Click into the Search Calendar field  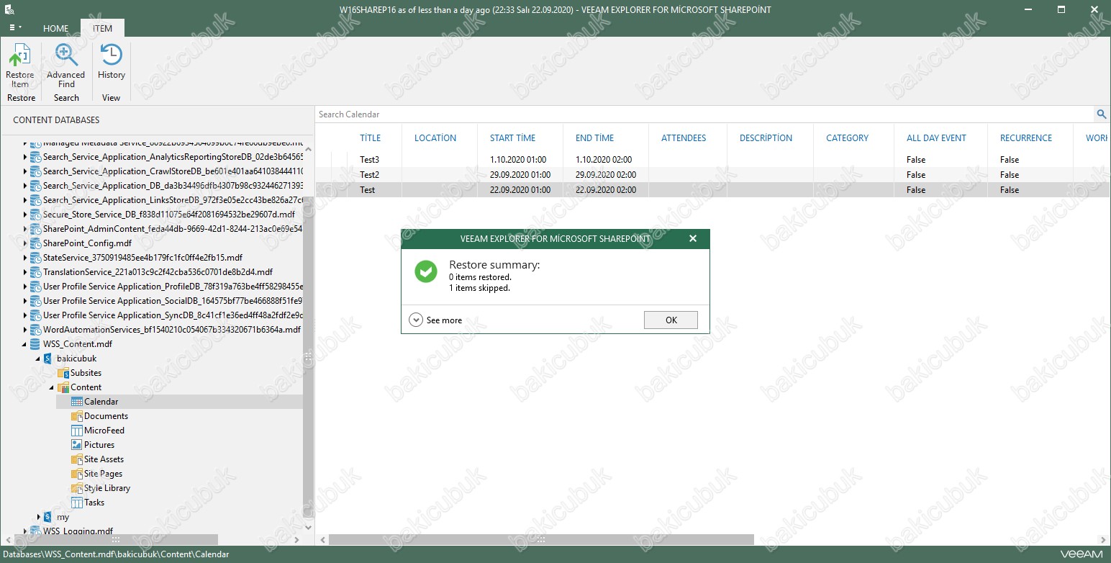705,114
